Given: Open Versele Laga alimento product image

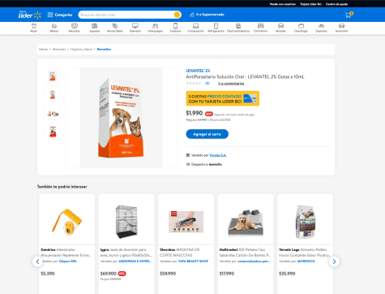Looking at the screenshot, I should [306, 222].
